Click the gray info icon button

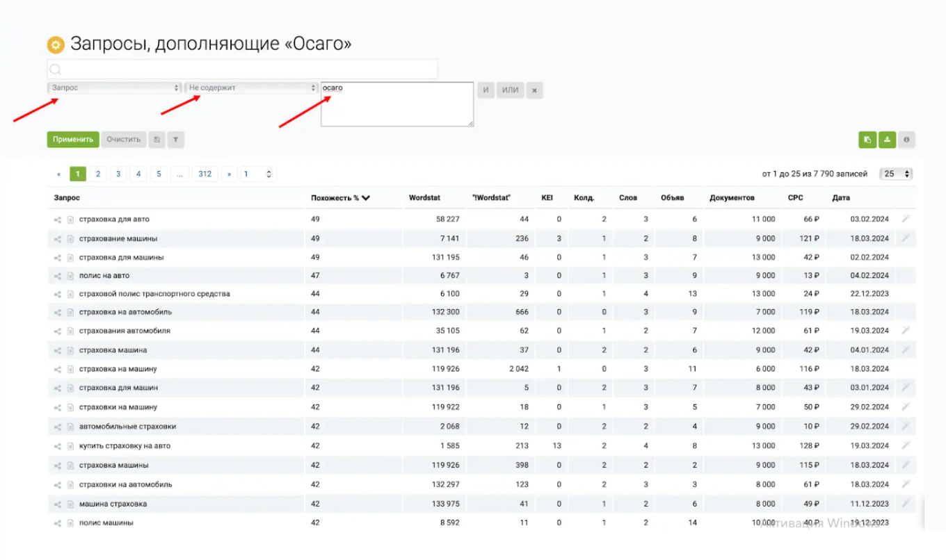tap(906, 140)
